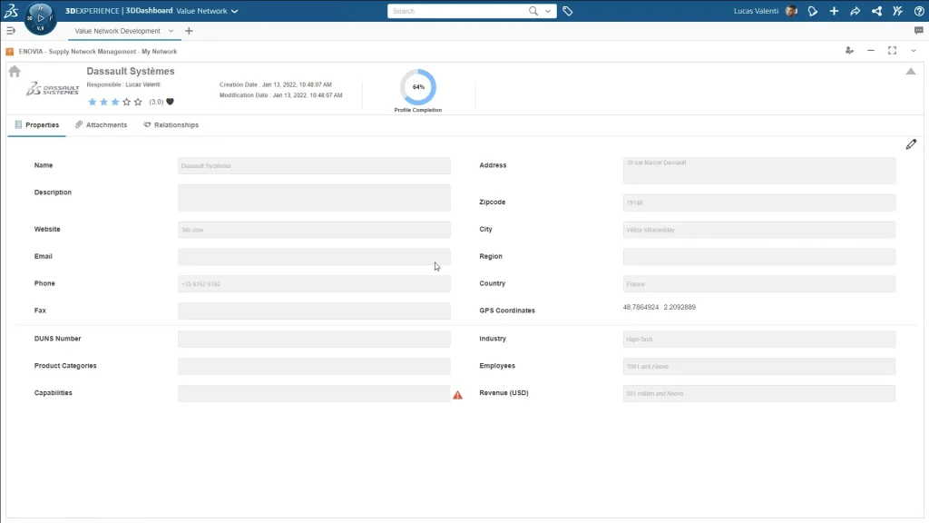This screenshot has height=523, width=929.
Task: Open the help question mark icon
Action: pos(918,11)
